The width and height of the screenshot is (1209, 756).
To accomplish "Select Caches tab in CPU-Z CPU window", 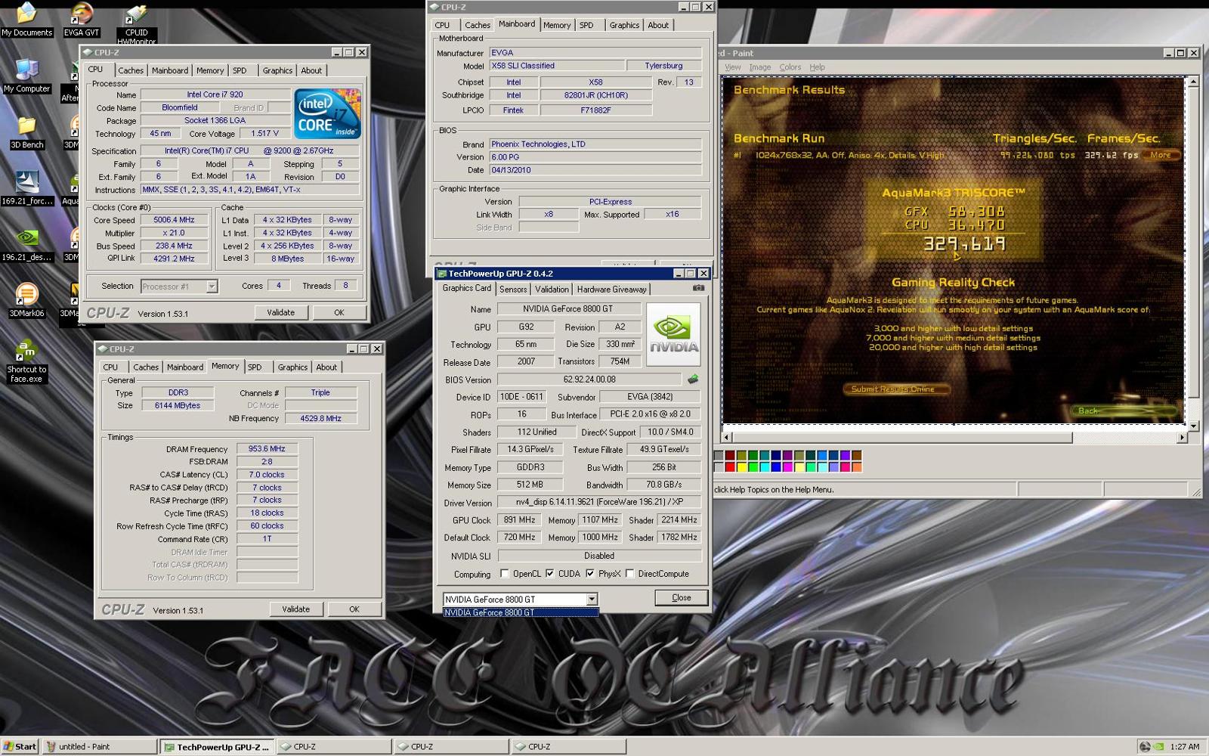I will pyautogui.click(x=131, y=70).
